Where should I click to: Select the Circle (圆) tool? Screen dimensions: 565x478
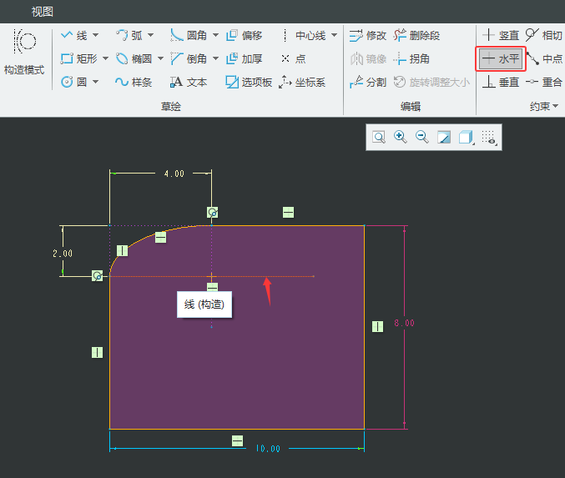74,82
